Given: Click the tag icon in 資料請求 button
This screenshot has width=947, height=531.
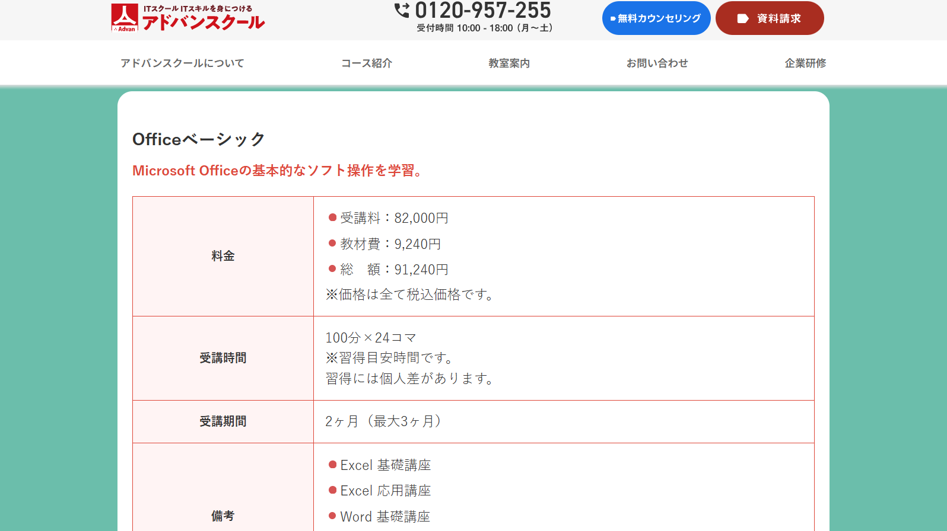Looking at the screenshot, I should coord(742,18).
